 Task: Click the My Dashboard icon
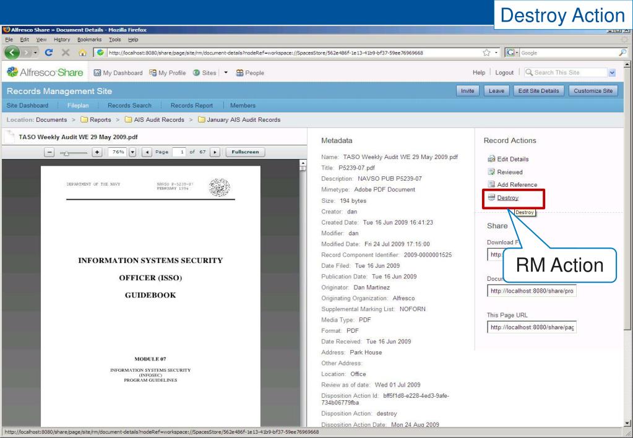pos(97,72)
